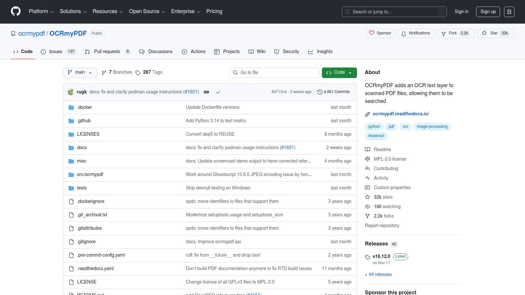Screen dimensions: 525x295
Task: Expand the Platform menu
Action: 41,11
